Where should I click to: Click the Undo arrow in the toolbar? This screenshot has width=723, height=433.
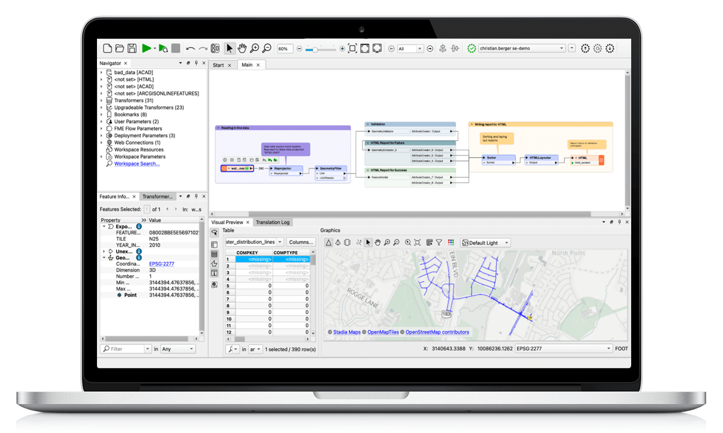pyautogui.click(x=191, y=49)
